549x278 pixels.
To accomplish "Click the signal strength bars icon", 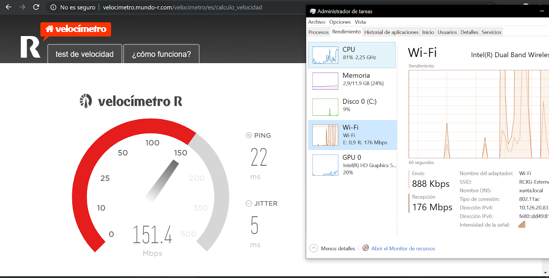I will 522,225.
